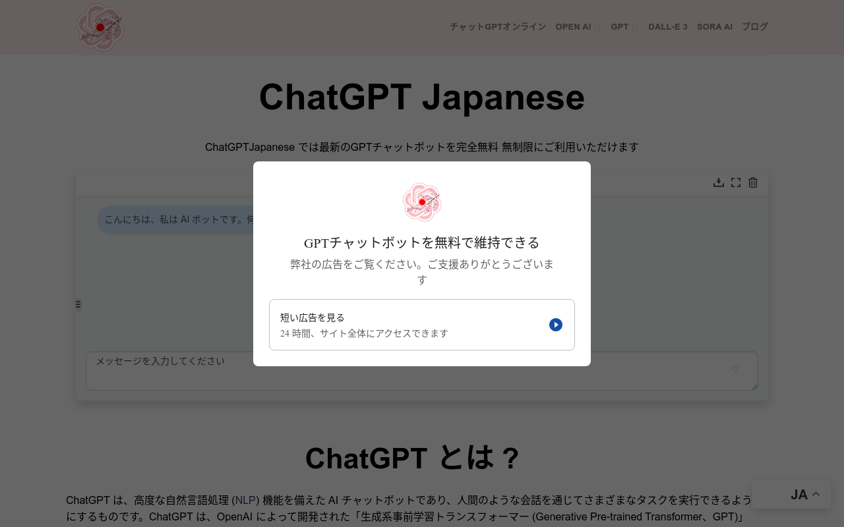Click the site logo in header
Image resolution: width=844 pixels, height=527 pixels.
[x=100, y=27]
